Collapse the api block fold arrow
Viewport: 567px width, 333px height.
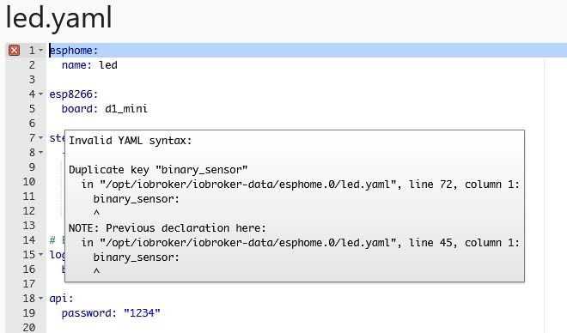[x=41, y=298]
